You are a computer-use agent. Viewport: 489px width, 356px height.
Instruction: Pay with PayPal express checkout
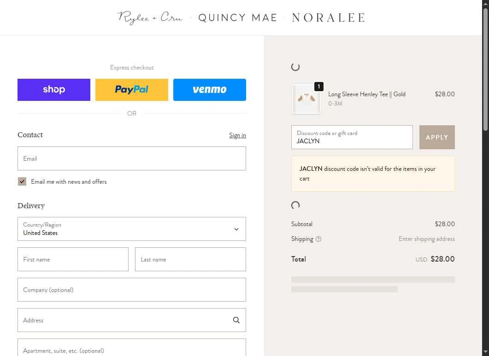click(x=132, y=90)
